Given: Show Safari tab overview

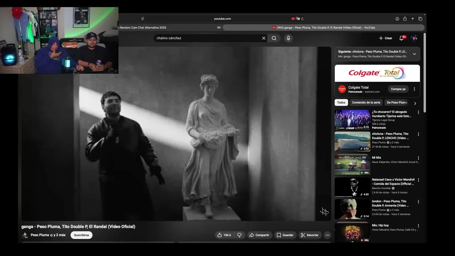Looking at the screenshot, I should point(420,19).
